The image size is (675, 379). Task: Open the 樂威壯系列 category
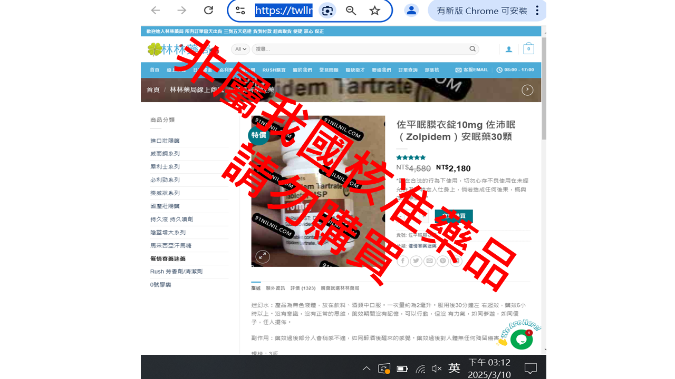[x=165, y=193]
